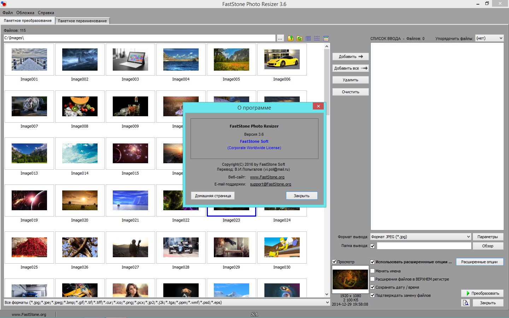
Task: Click Домашняя страница button in dialog
Action: 213,196
